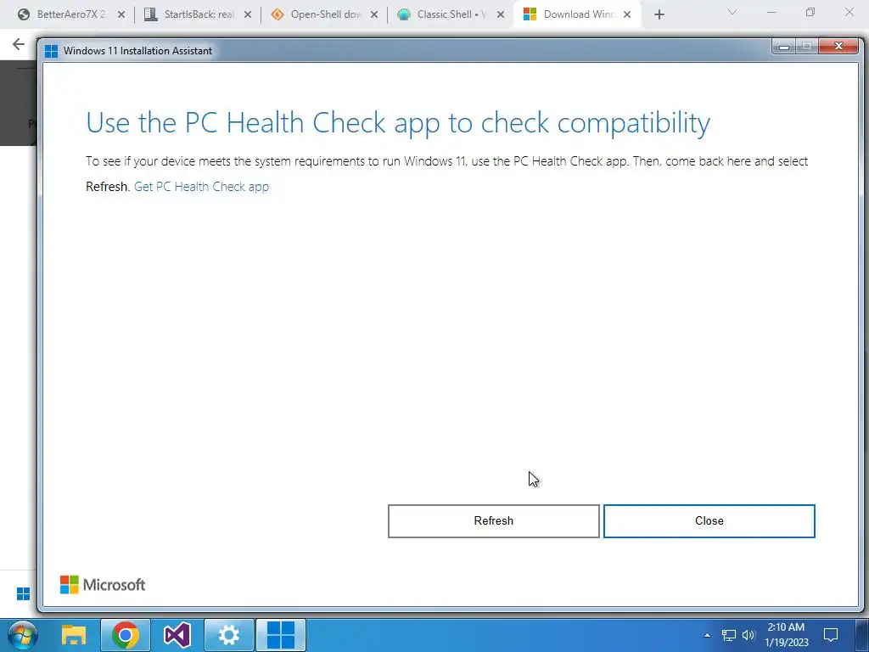This screenshot has width=869, height=652.
Task: Close the Open-Shell tab
Action: click(x=374, y=14)
